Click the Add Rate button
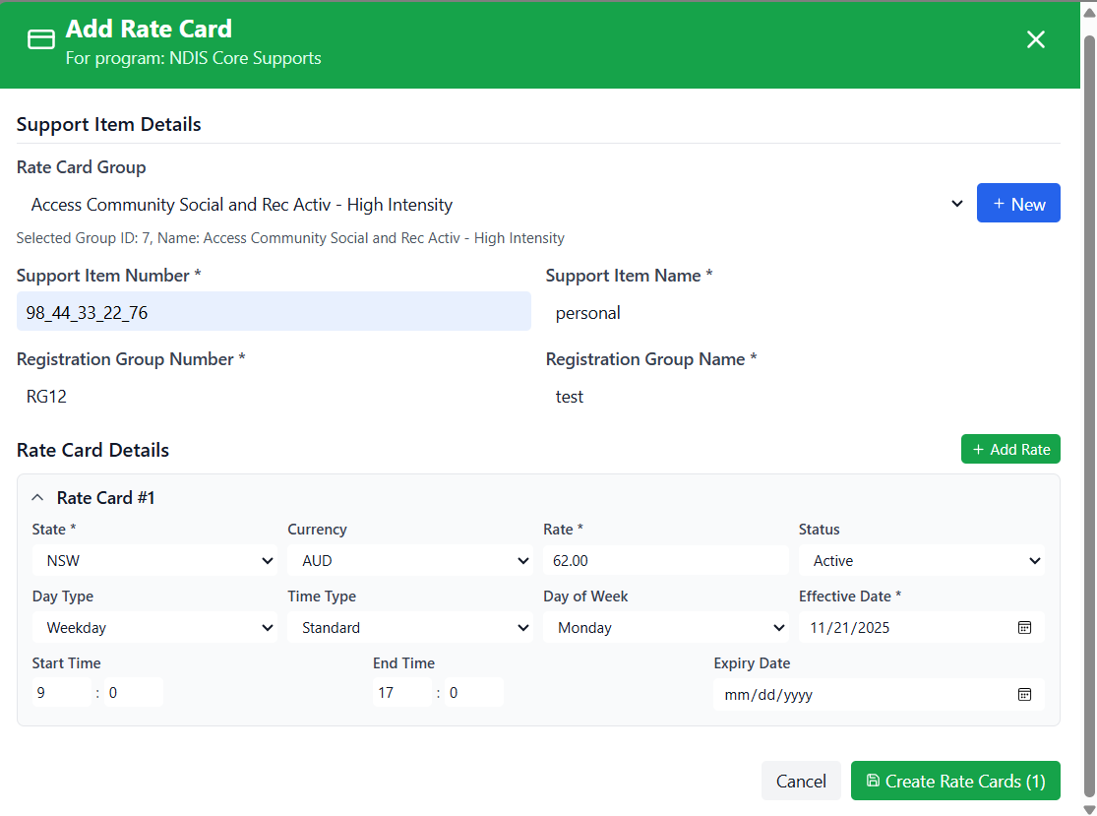The height and width of the screenshot is (816, 1097). click(1010, 449)
